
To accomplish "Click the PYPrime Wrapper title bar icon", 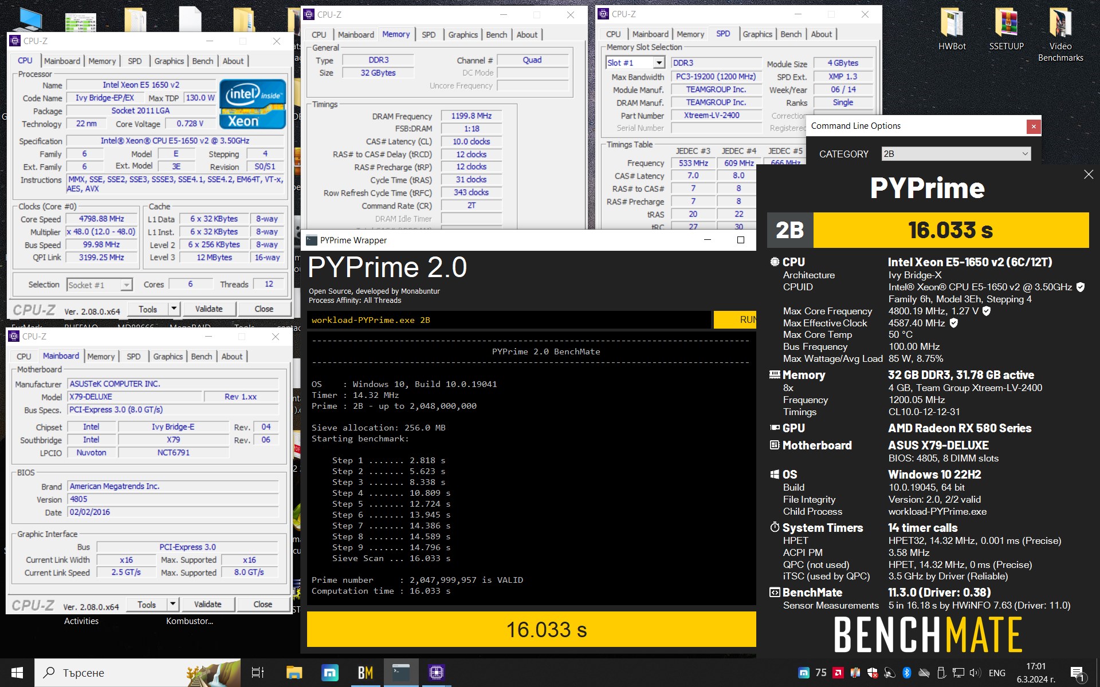I will pyautogui.click(x=312, y=240).
